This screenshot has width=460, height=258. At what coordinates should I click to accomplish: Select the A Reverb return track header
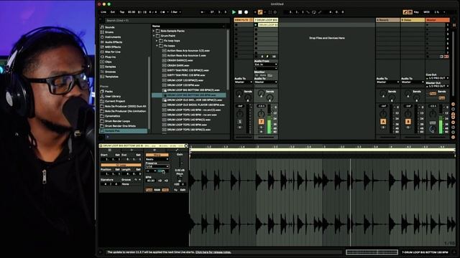coord(387,20)
